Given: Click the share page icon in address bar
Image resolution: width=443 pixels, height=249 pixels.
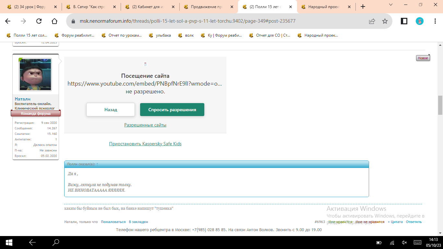Looking at the screenshot, I should (x=372, y=21).
